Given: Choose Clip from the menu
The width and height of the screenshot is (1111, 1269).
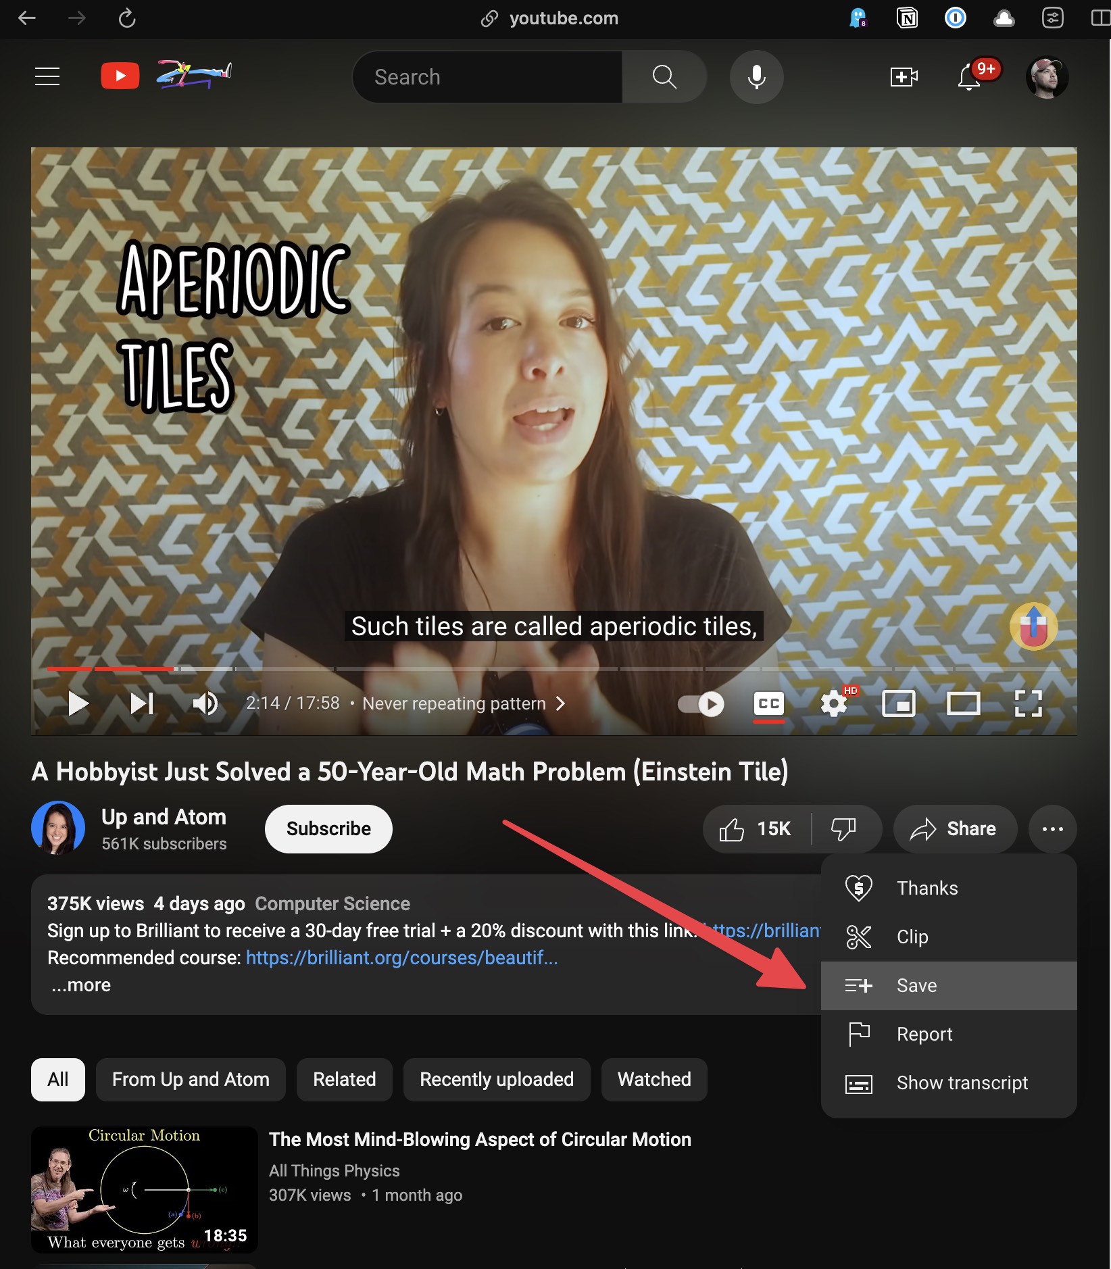Looking at the screenshot, I should [949, 937].
